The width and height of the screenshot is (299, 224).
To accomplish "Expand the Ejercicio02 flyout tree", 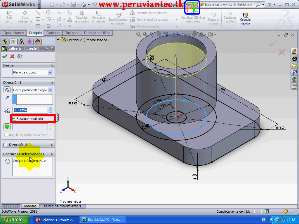I will pyautogui.click(x=58, y=40).
